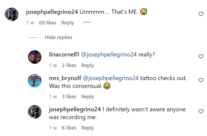Viewport: 207px width, 136px height.
Task: Like josephpellegrino24's top comment with the heart
Action: point(201,14)
